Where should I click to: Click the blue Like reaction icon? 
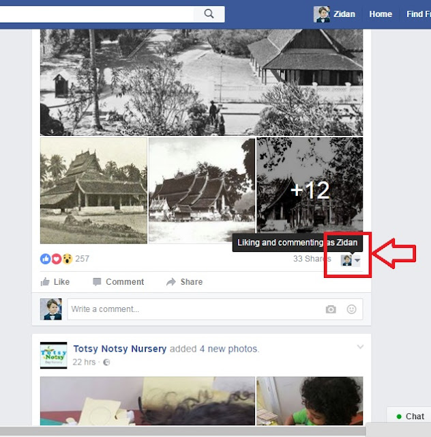pos(46,259)
